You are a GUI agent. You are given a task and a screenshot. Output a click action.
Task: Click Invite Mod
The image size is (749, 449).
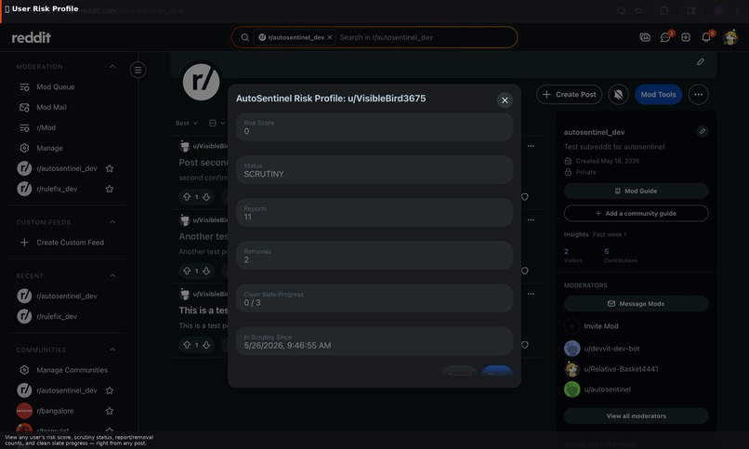coord(601,326)
